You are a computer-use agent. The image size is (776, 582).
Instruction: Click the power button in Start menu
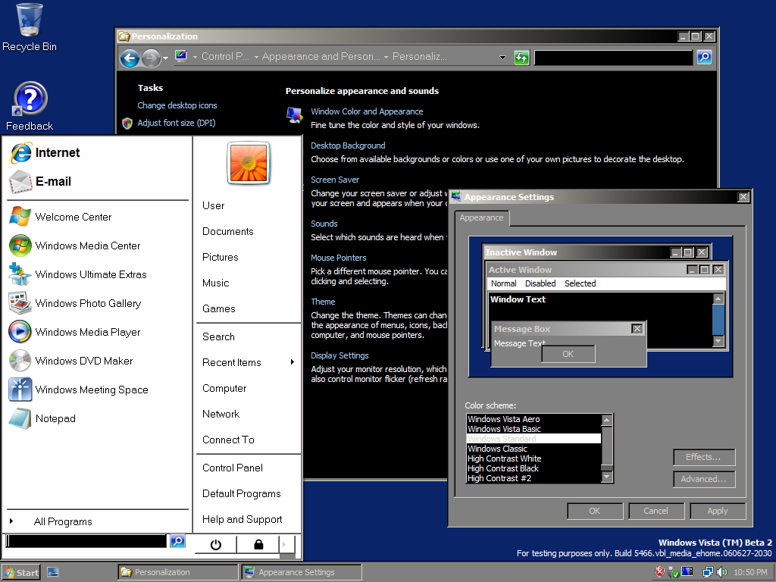click(215, 544)
